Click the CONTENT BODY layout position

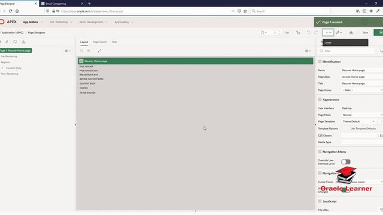coord(87,84)
